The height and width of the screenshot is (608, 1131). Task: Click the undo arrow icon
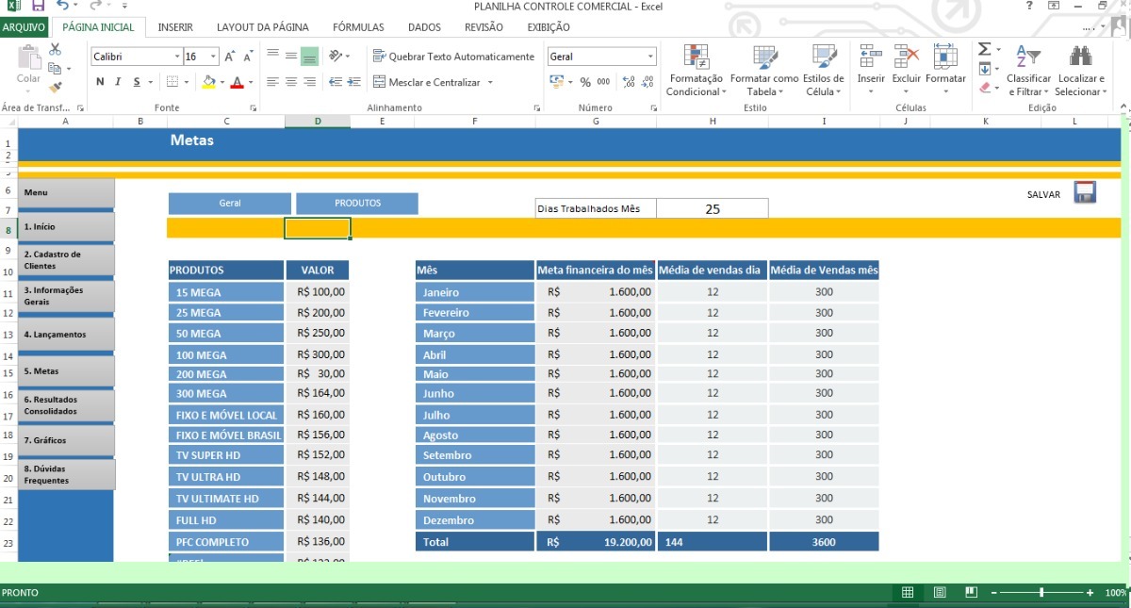coord(62,7)
